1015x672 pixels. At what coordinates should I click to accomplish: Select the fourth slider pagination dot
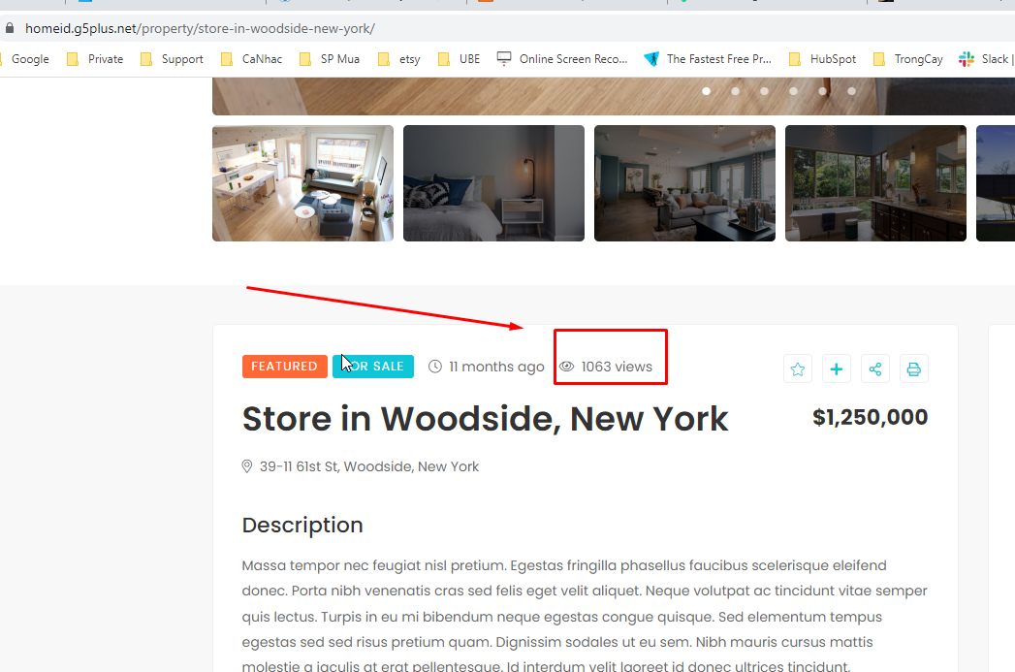click(x=794, y=91)
